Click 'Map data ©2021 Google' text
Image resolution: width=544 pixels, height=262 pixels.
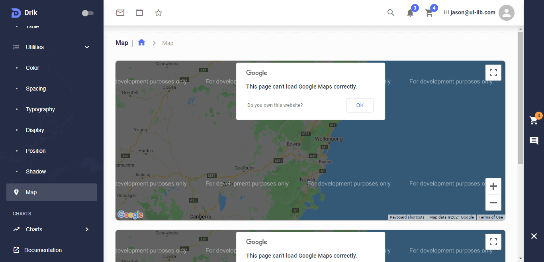click(452, 217)
